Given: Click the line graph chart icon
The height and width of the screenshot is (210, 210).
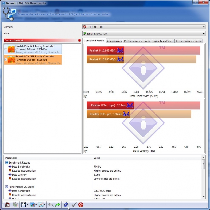Looking at the screenshot, I should pyautogui.click(x=41, y=205).
